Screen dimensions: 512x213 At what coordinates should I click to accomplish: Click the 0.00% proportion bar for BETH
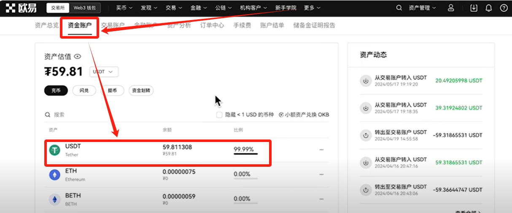click(245, 203)
